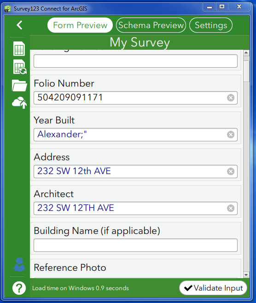Click the Address text field

tap(135, 171)
